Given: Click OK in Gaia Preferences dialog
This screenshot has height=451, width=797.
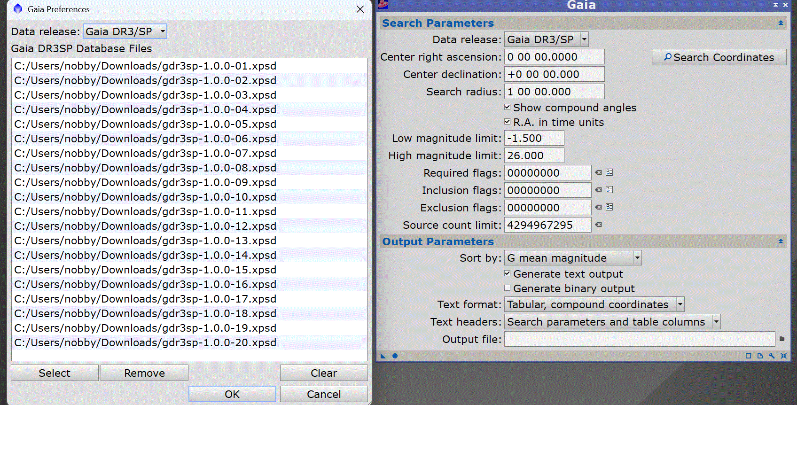Looking at the screenshot, I should coord(232,394).
